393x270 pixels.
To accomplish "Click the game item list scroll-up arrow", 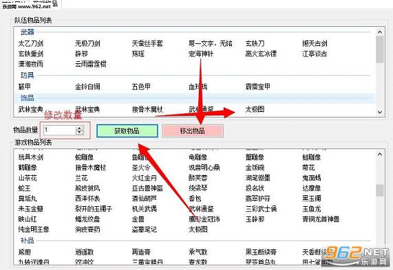I will (x=380, y=155).
